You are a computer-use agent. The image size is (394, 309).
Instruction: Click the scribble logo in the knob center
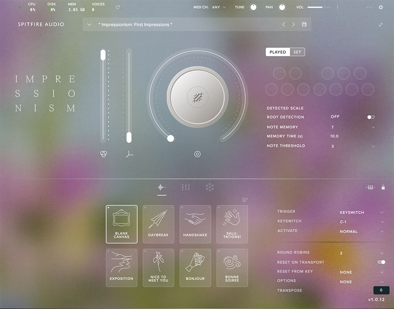[197, 97]
